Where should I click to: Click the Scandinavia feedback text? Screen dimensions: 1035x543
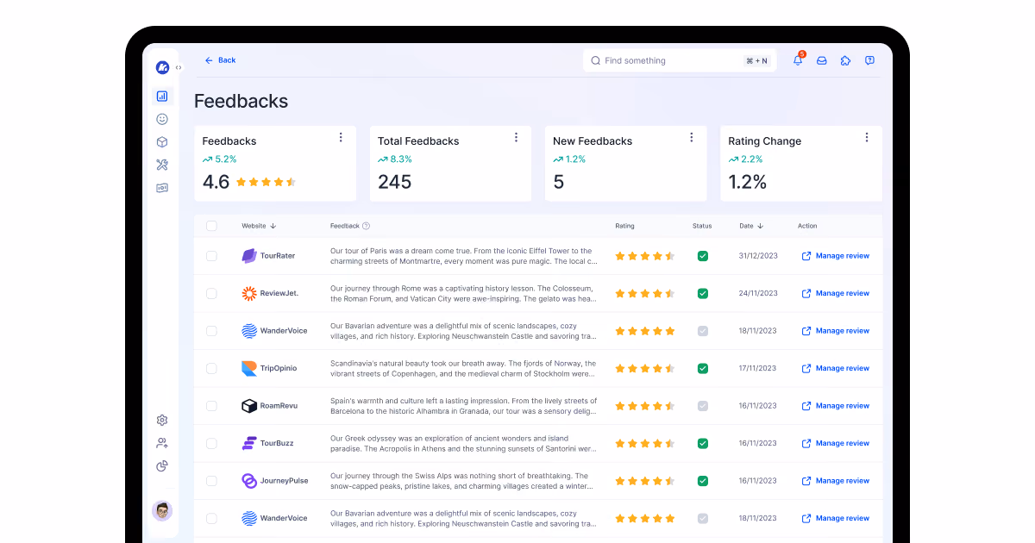pyautogui.click(x=463, y=368)
